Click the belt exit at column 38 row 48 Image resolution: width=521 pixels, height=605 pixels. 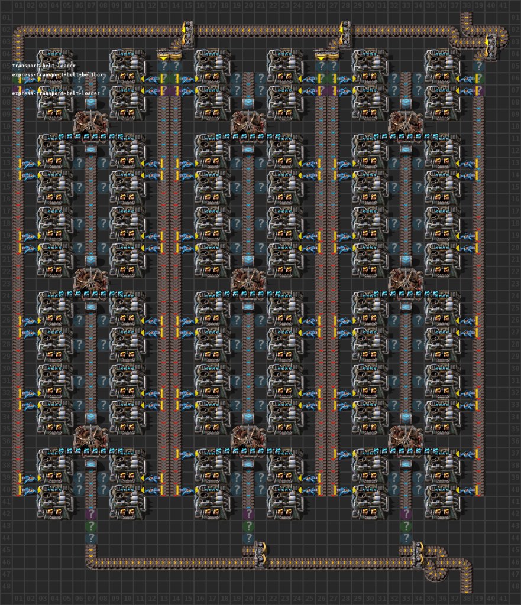pyautogui.click(x=467, y=587)
